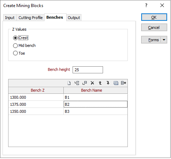Select the Crest radio button

tap(15, 38)
